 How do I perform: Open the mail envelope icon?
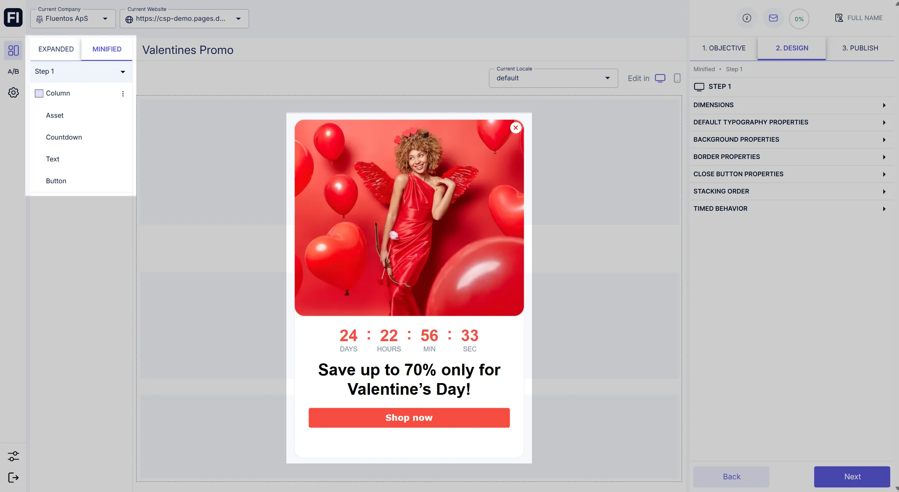[773, 18]
